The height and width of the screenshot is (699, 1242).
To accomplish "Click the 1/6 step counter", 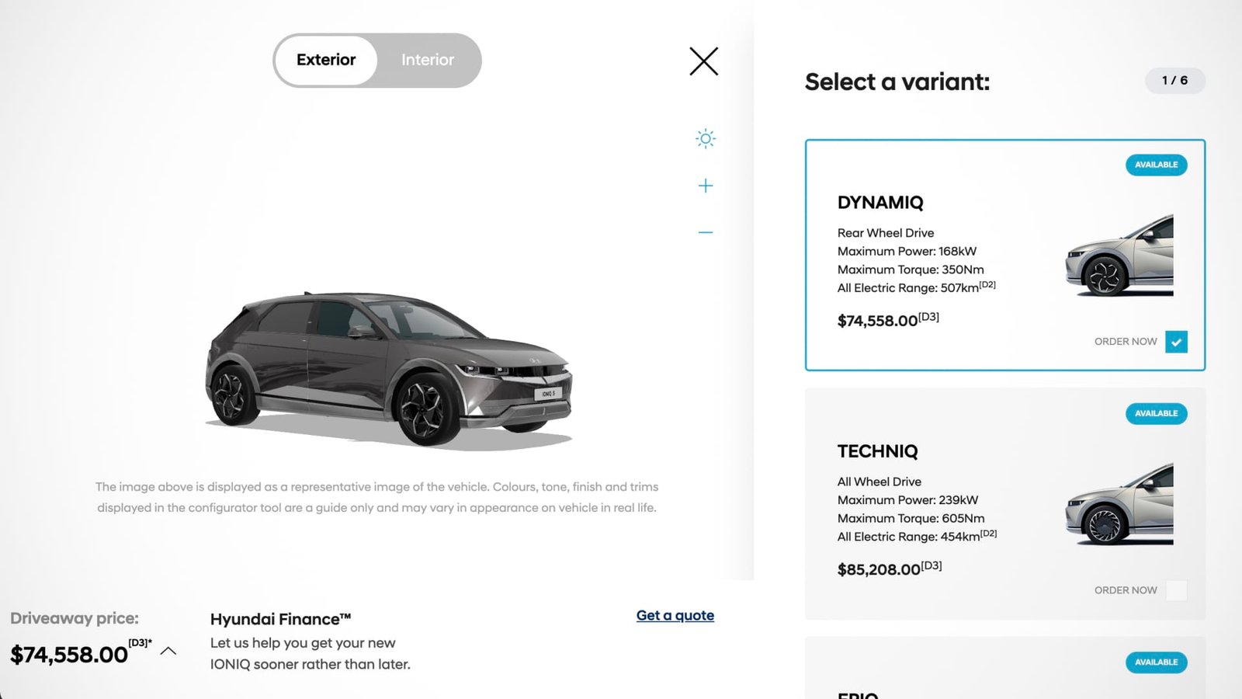I will [1174, 81].
